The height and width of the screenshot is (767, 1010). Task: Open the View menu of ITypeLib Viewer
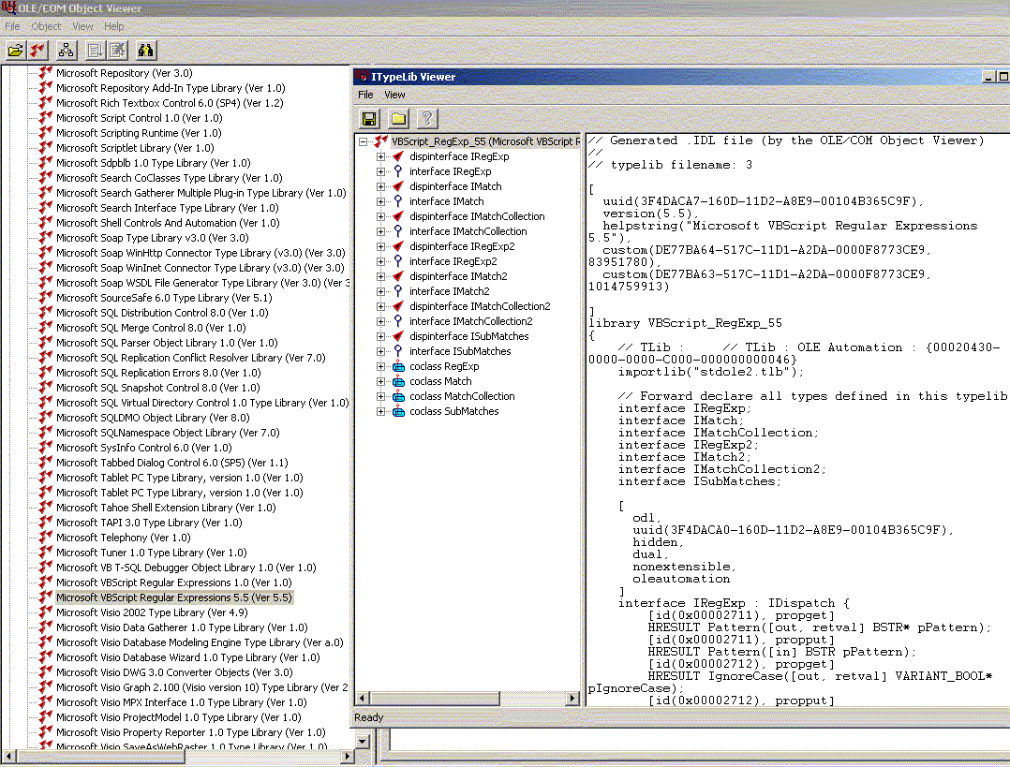(x=394, y=95)
